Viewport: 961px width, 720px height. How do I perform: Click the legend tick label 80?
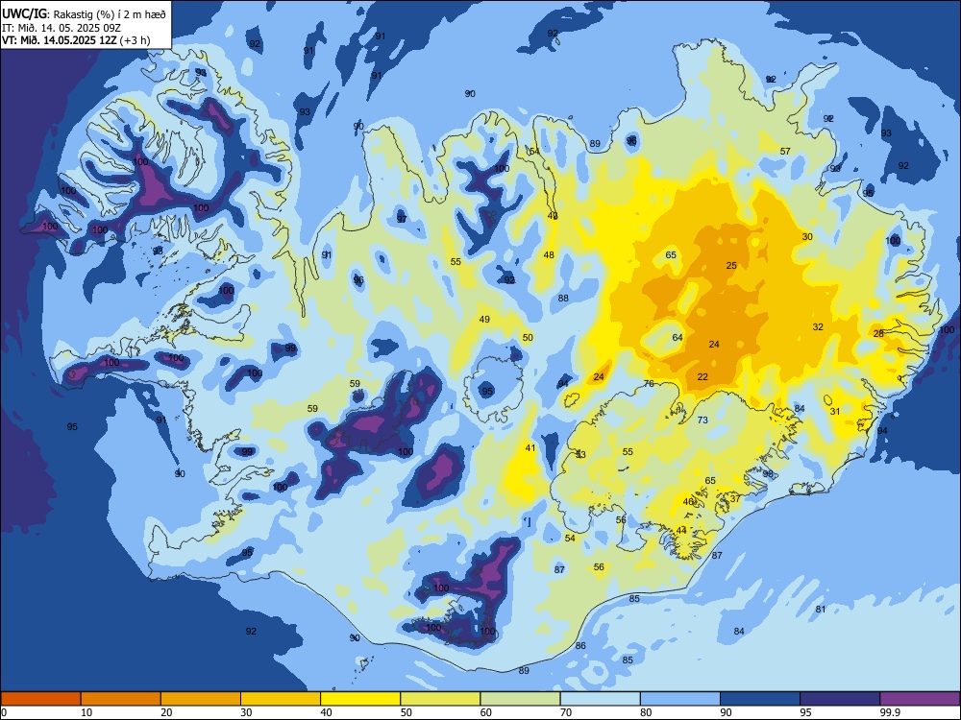pyautogui.click(x=646, y=712)
